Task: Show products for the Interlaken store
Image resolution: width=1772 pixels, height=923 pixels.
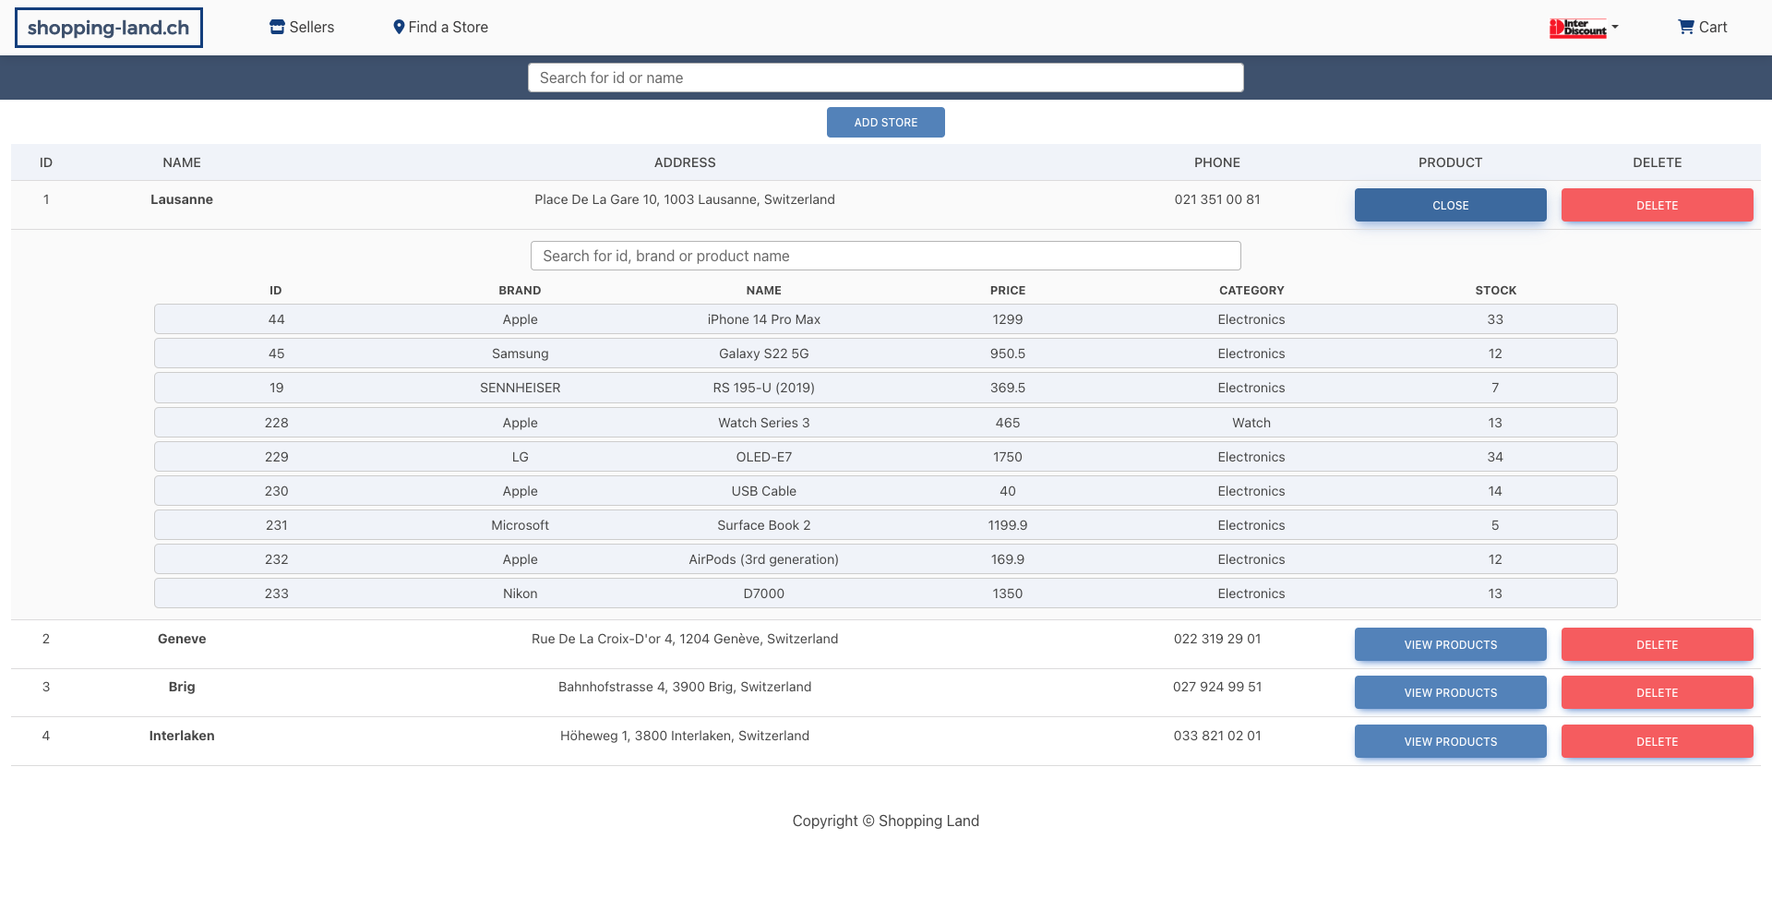Action: coord(1450,741)
